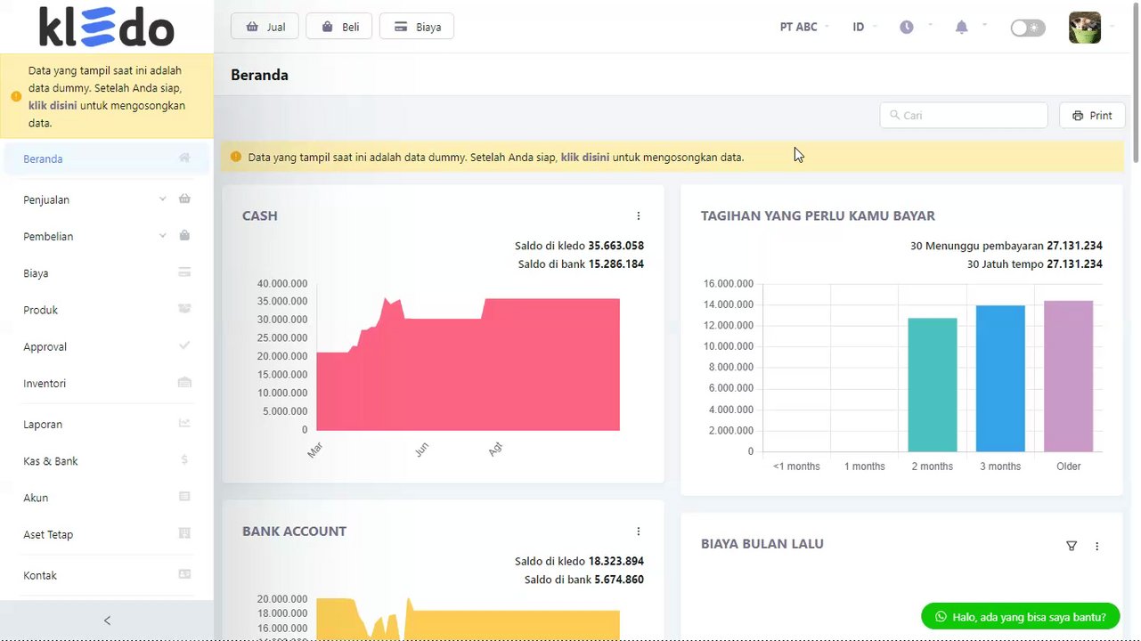1141x641 pixels.
Task: Expand the Pembelian submenu chevron
Action: pyautogui.click(x=162, y=236)
